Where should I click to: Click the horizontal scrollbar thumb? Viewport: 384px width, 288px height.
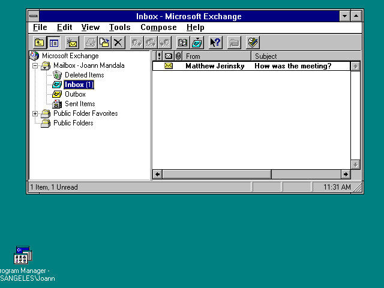(x=217, y=175)
